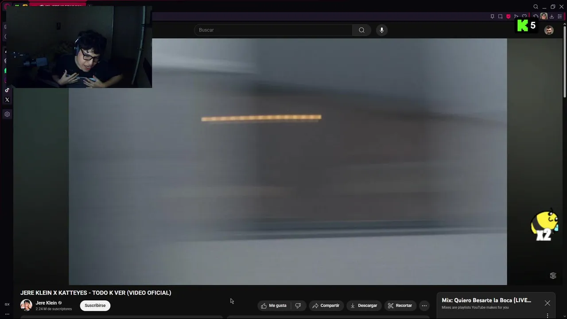Open the YouTube account avatar menu

click(x=549, y=30)
